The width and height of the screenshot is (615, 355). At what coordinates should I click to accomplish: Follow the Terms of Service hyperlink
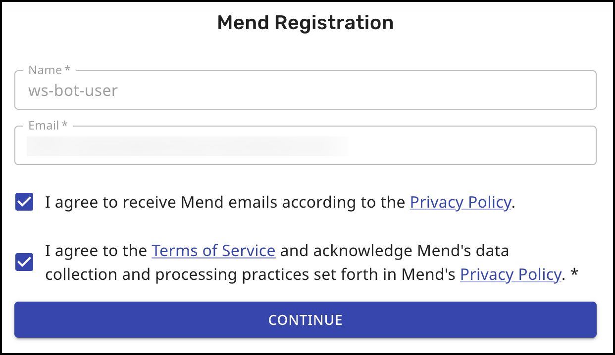[213, 251]
